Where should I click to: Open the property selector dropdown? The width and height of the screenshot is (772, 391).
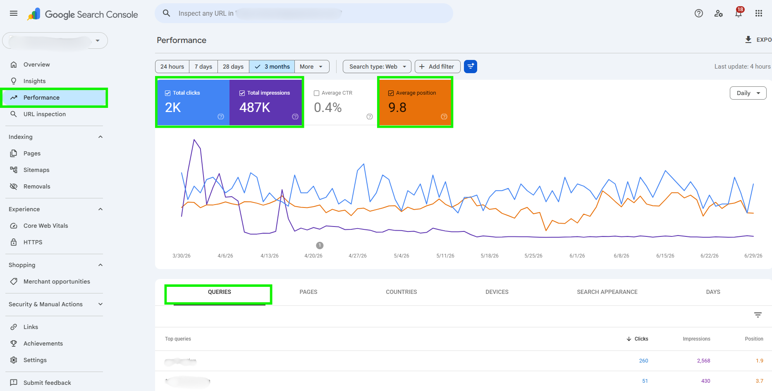(x=55, y=41)
